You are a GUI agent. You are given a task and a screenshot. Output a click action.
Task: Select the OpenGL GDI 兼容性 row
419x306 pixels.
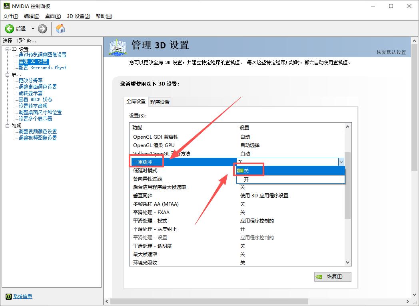pos(237,137)
